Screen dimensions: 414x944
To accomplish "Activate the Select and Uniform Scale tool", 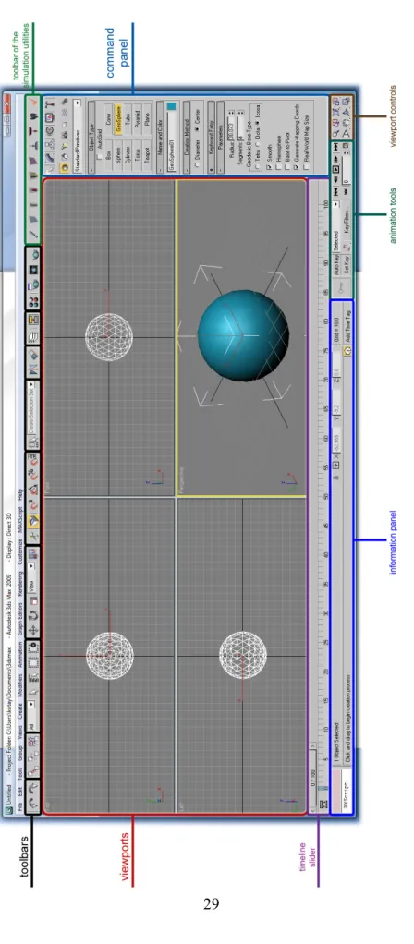I will tap(33, 600).
